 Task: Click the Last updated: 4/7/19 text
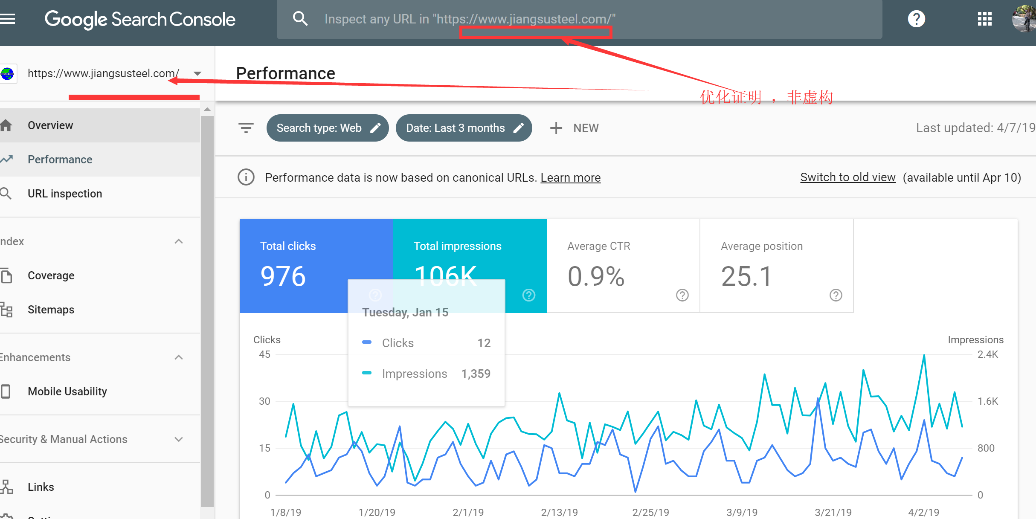pyautogui.click(x=976, y=128)
